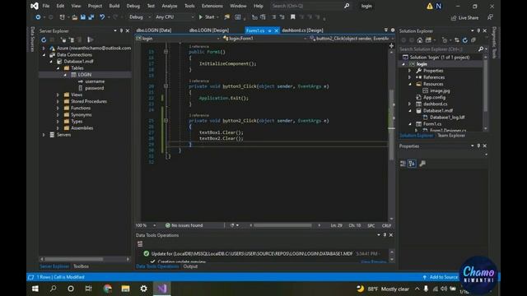Click the Task View taskbar icon
Viewport: 527px width, 296px height.
(88, 289)
